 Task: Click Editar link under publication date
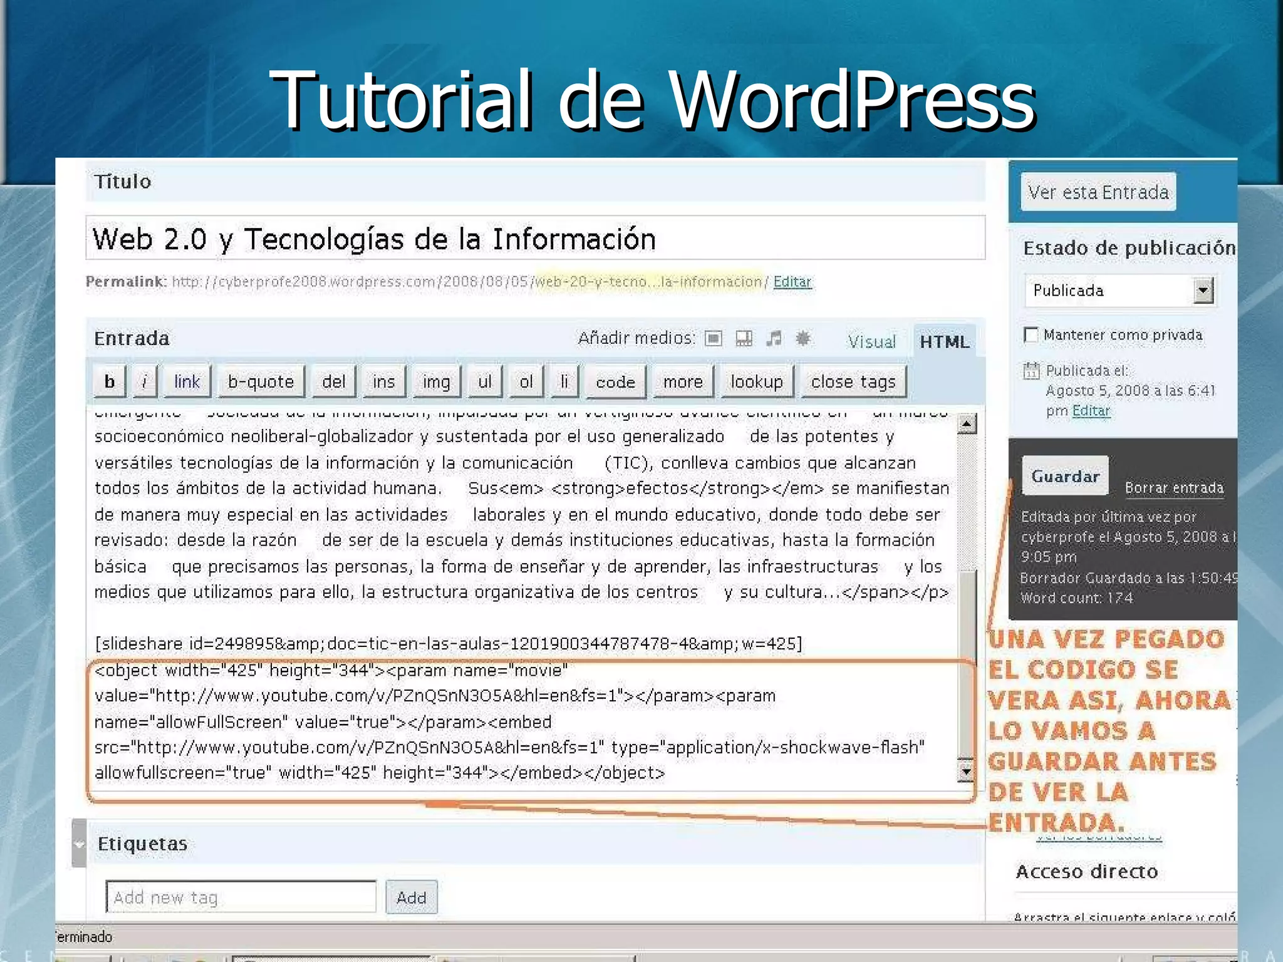point(1091,411)
